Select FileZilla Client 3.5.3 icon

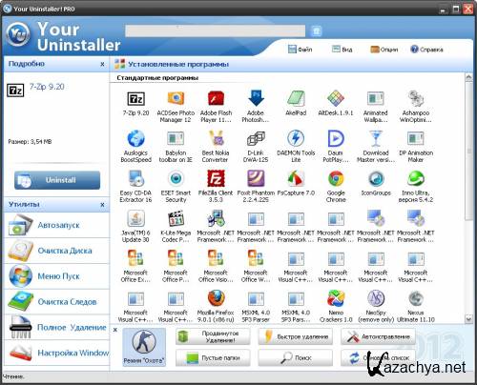point(216,178)
